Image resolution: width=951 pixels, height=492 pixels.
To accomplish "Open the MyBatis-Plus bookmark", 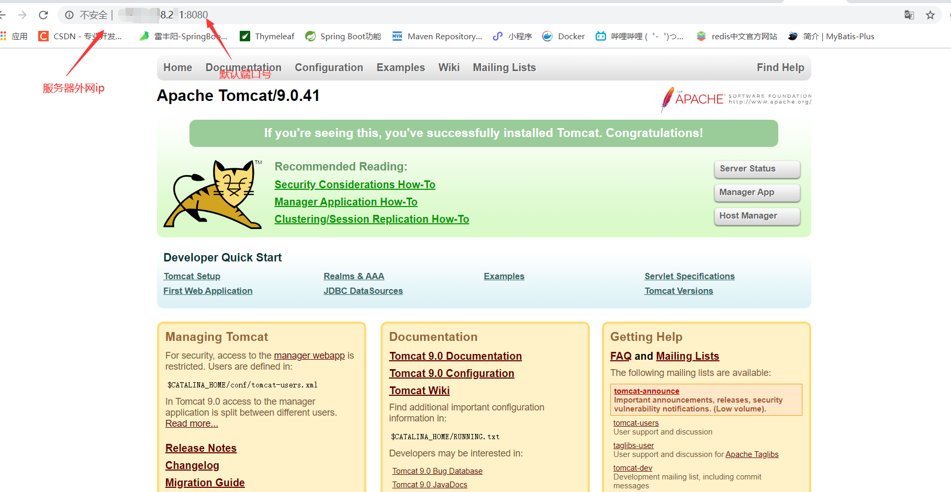I will [x=831, y=36].
